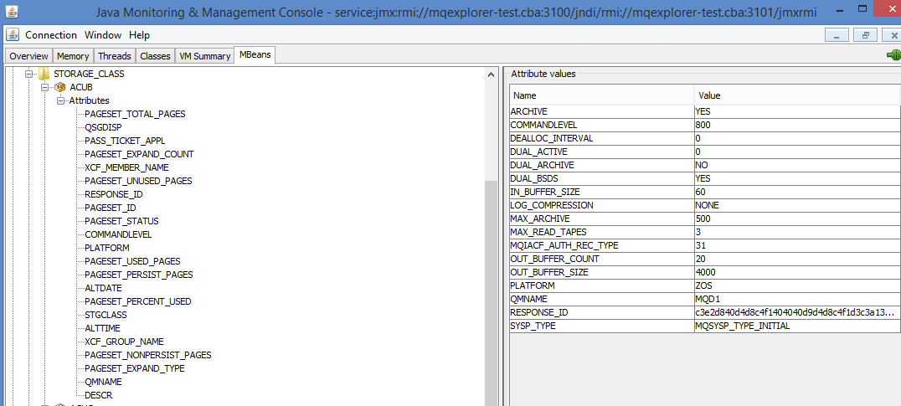Open the Help menu
This screenshot has width=901, height=406.
point(139,35)
